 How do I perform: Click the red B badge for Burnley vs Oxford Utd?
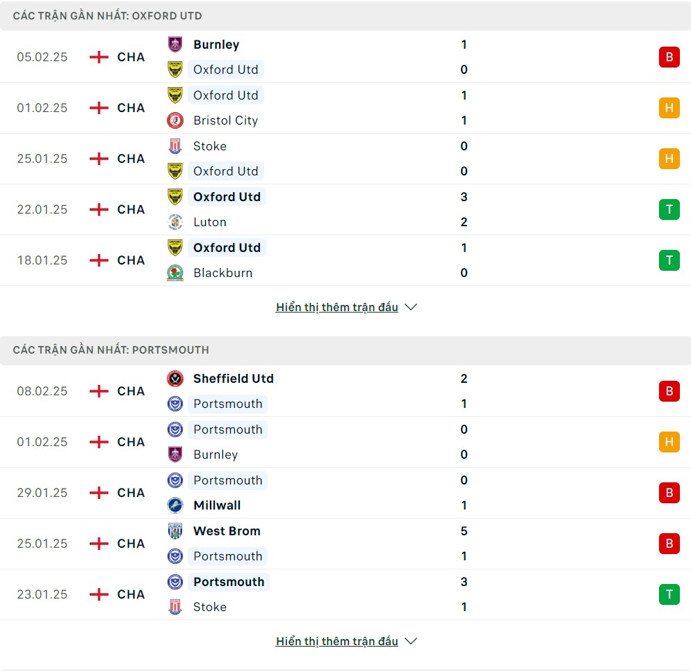pyautogui.click(x=669, y=57)
